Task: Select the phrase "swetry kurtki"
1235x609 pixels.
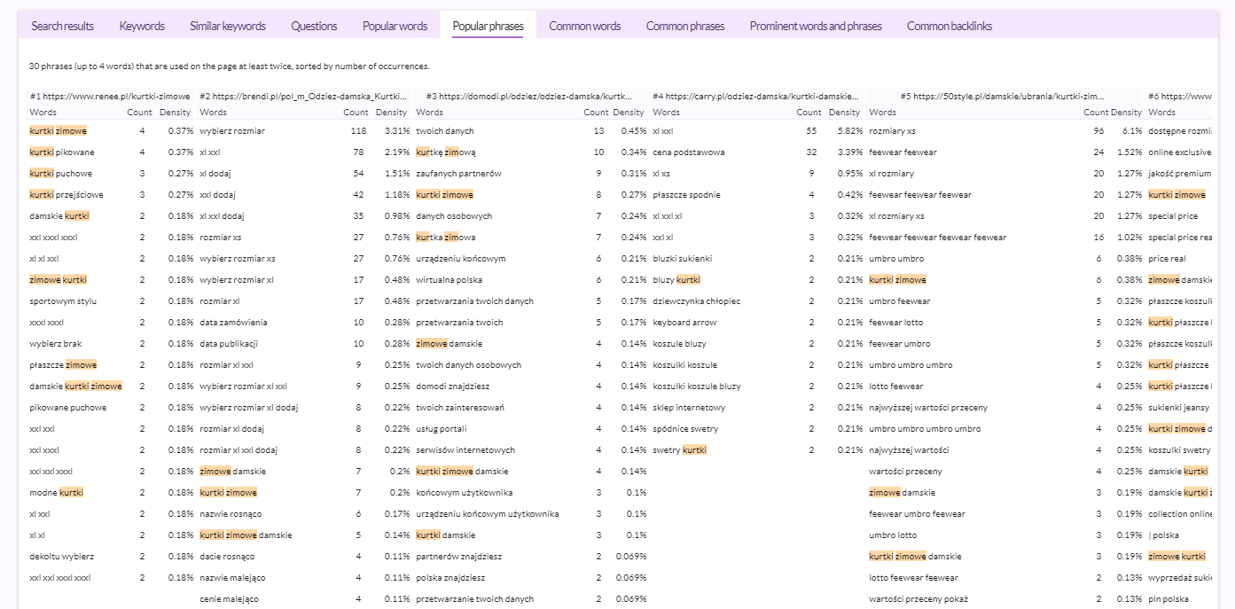Action: coord(679,450)
